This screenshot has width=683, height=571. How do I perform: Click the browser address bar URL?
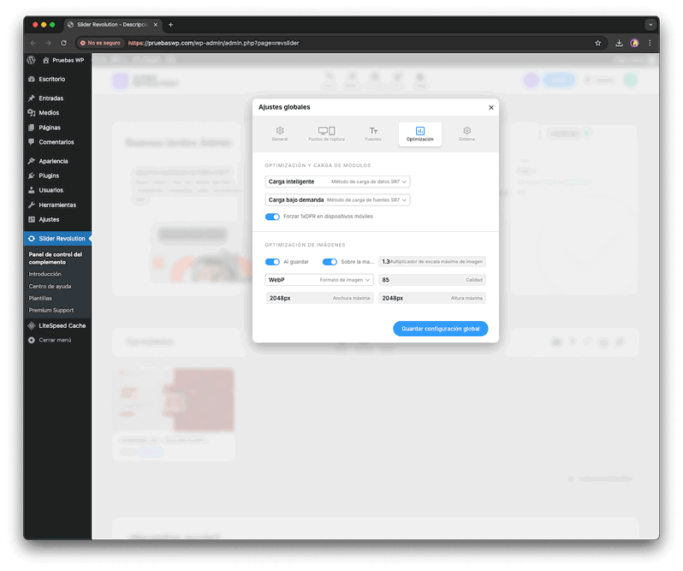point(213,43)
